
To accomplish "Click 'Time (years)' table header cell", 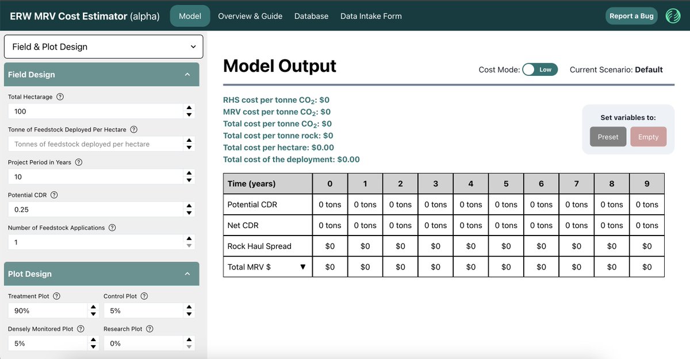I will [x=268, y=184].
